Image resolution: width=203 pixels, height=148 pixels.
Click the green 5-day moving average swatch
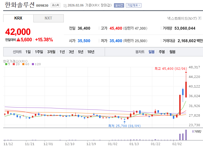6,64
